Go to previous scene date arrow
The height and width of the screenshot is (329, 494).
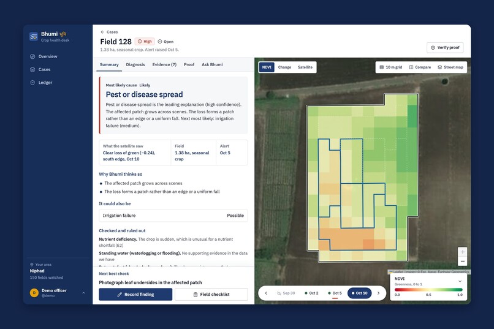tap(266, 293)
